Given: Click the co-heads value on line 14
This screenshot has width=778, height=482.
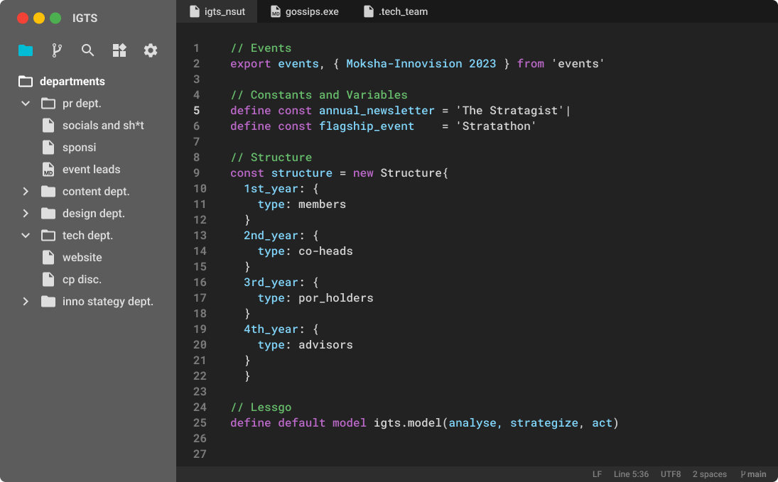Looking at the screenshot, I should [x=325, y=251].
